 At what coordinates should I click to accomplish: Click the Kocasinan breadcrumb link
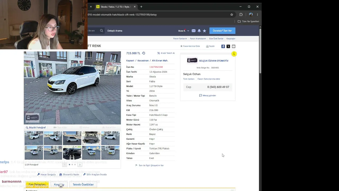click(143, 61)
